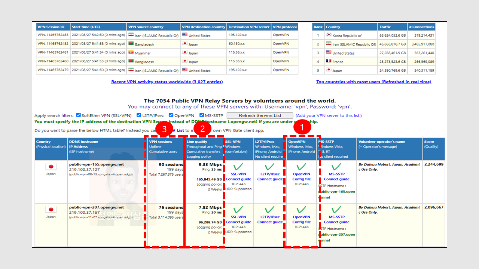The height and width of the screenshot is (269, 479).
Task: Click OpenVPN check mark for public-vpn-207
Action: [301, 210]
